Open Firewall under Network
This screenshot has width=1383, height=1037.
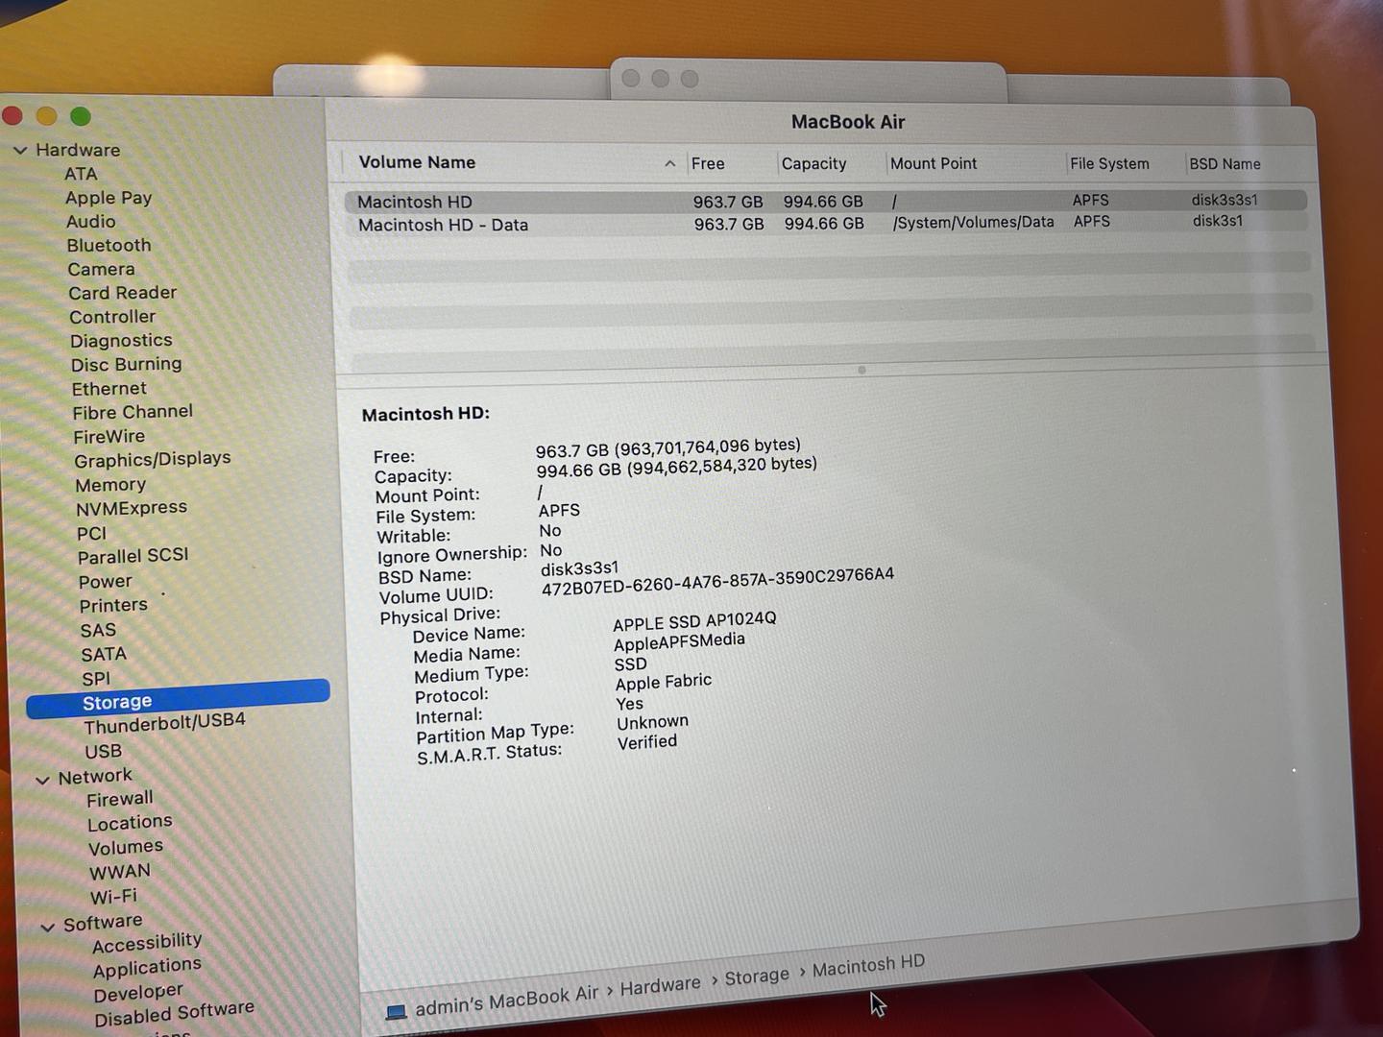click(119, 799)
